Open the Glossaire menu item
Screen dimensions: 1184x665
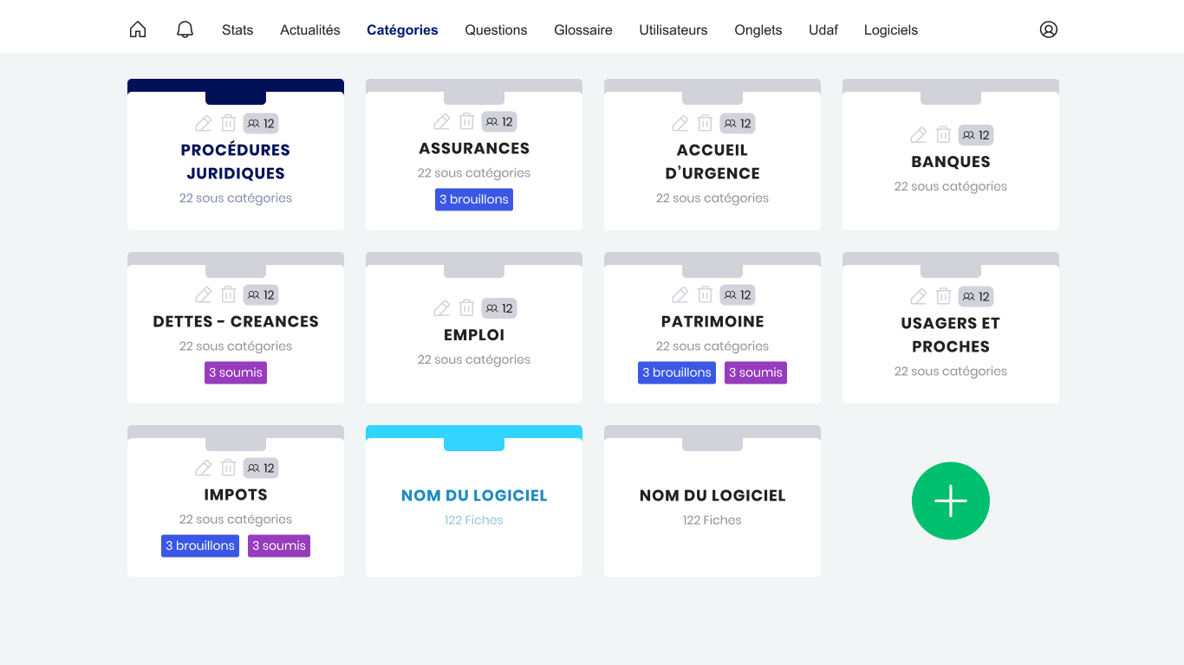[583, 29]
